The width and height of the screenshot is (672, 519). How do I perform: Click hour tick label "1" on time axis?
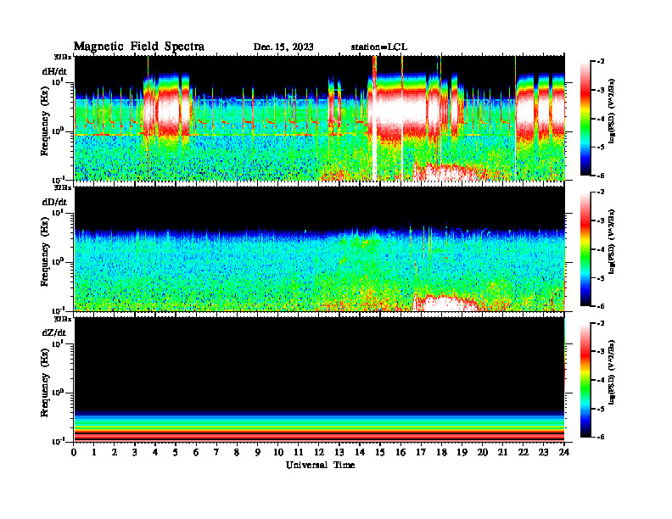pyautogui.click(x=94, y=452)
